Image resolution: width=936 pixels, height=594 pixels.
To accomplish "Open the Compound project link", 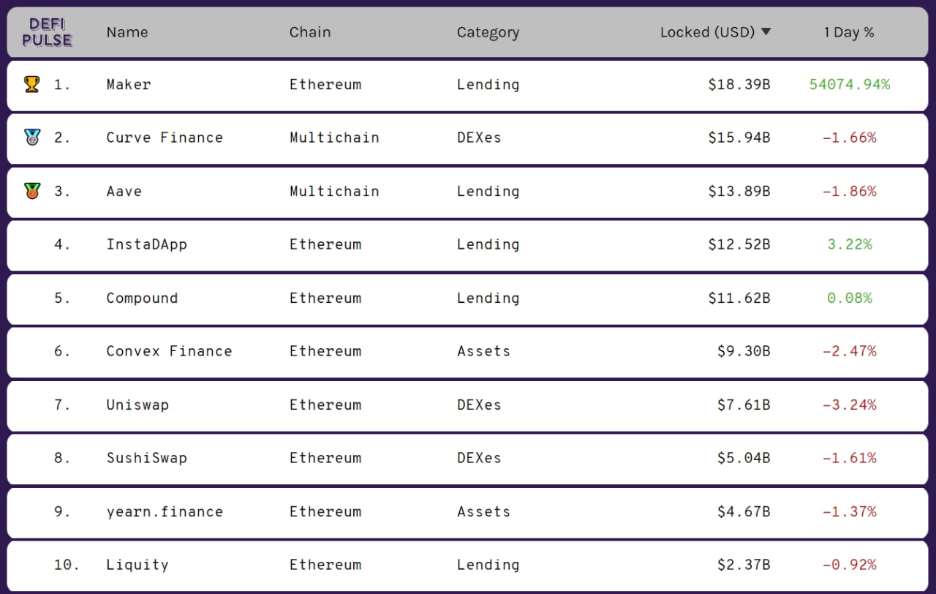I will tap(142, 298).
